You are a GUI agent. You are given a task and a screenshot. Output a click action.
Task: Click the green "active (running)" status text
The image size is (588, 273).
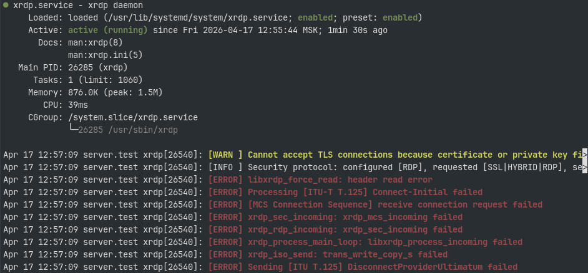(107, 30)
